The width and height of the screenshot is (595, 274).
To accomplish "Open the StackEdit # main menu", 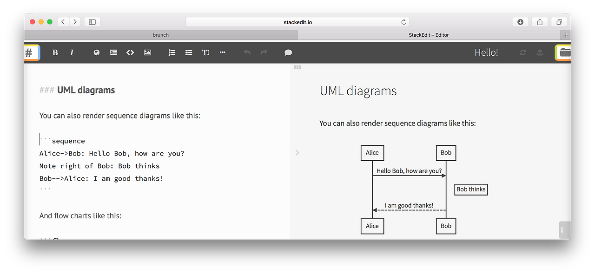I will point(32,52).
